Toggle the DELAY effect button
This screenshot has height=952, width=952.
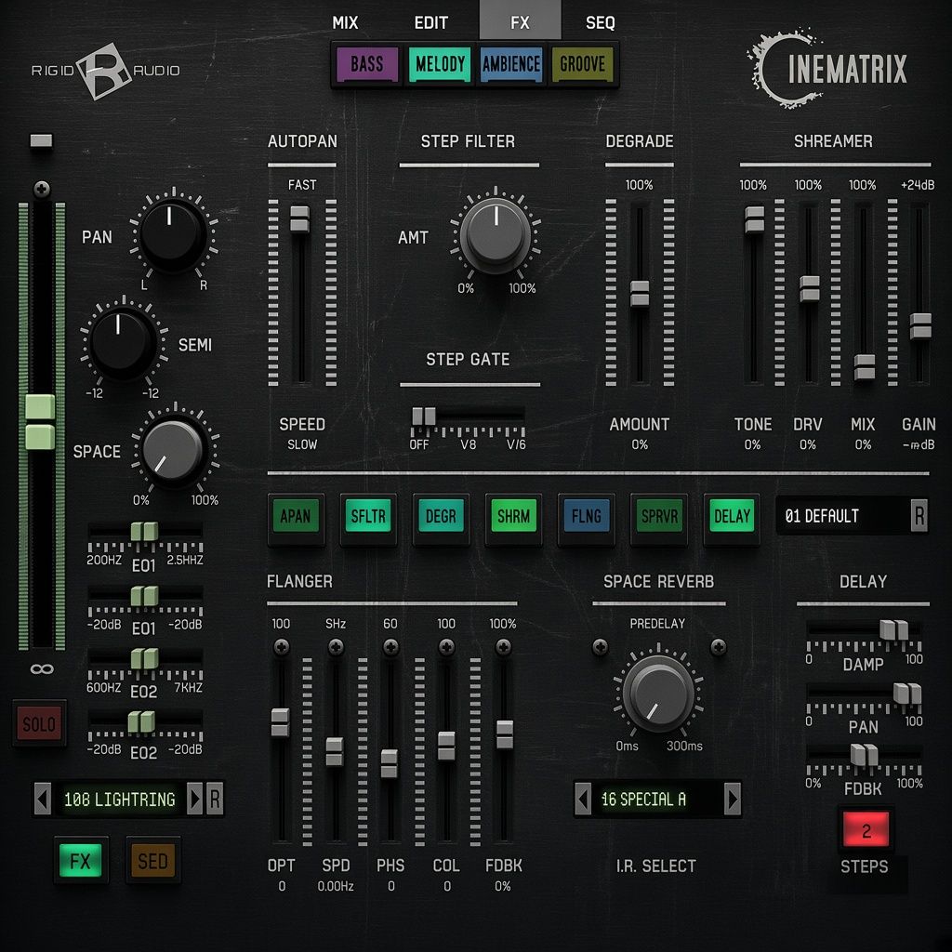(x=732, y=517)
